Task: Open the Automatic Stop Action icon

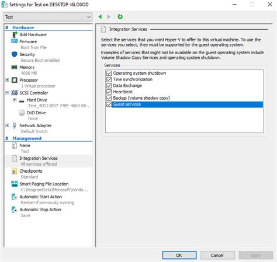Action: (x=14, y=209)
